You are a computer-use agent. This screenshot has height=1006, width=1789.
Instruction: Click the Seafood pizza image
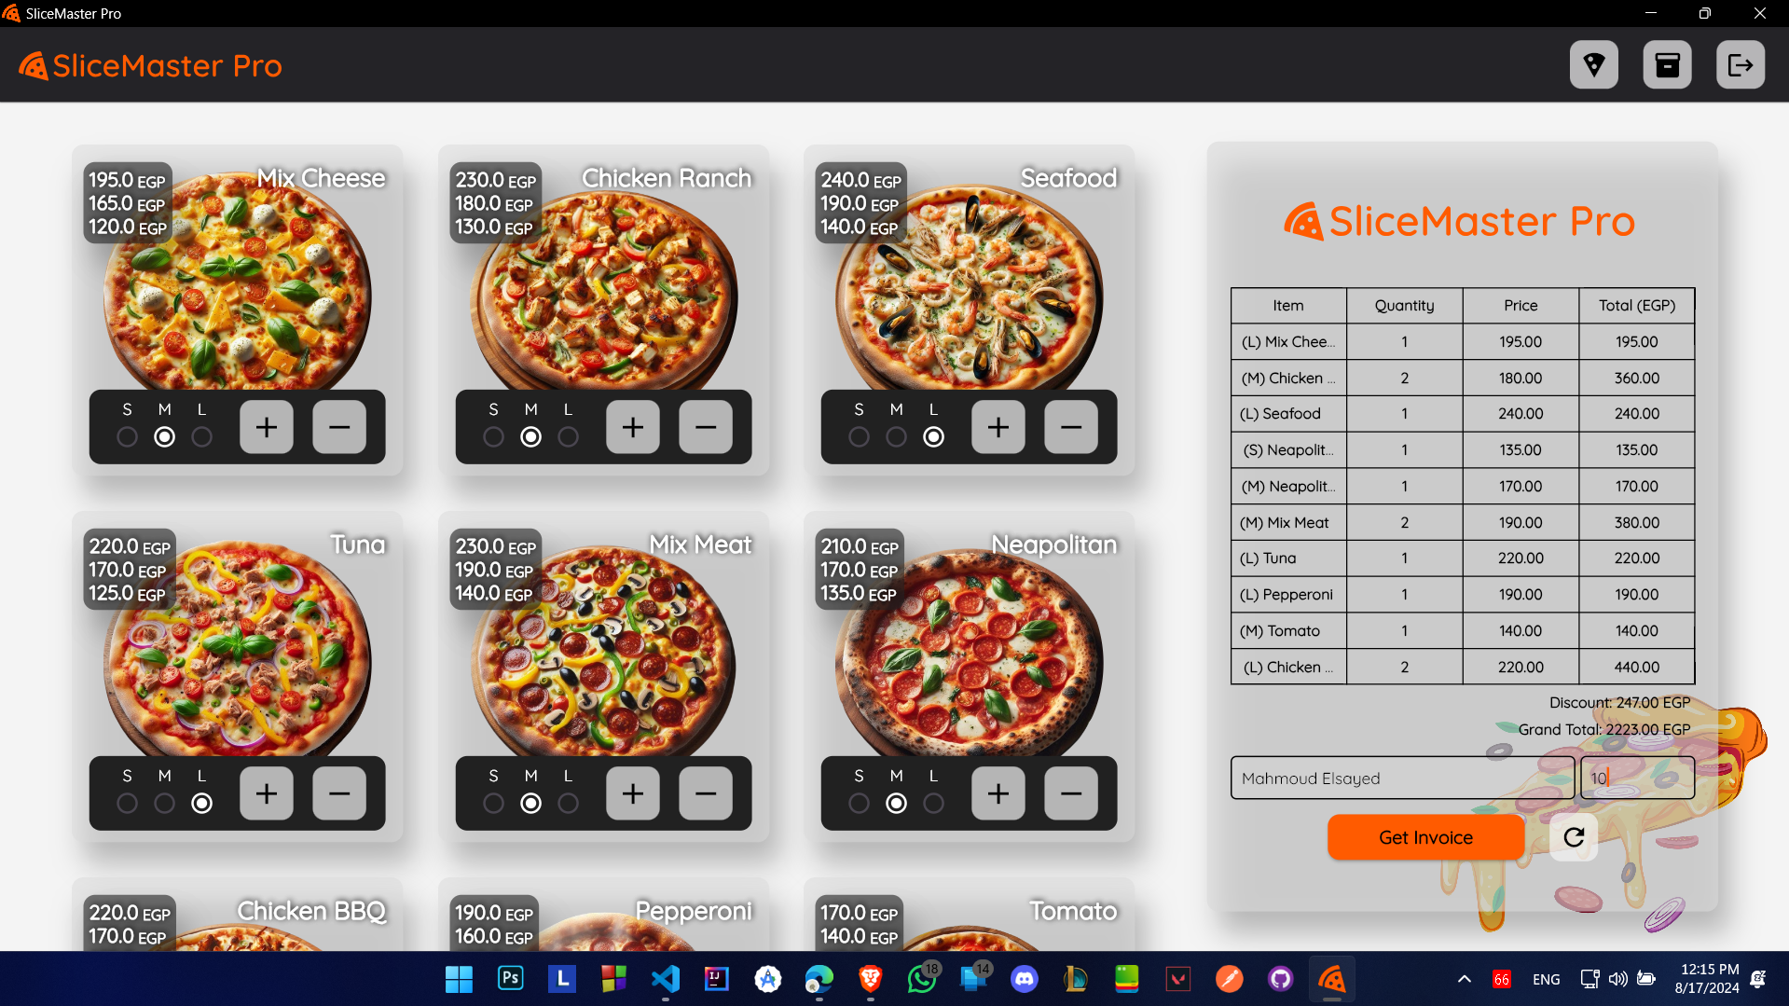point(970,289)
